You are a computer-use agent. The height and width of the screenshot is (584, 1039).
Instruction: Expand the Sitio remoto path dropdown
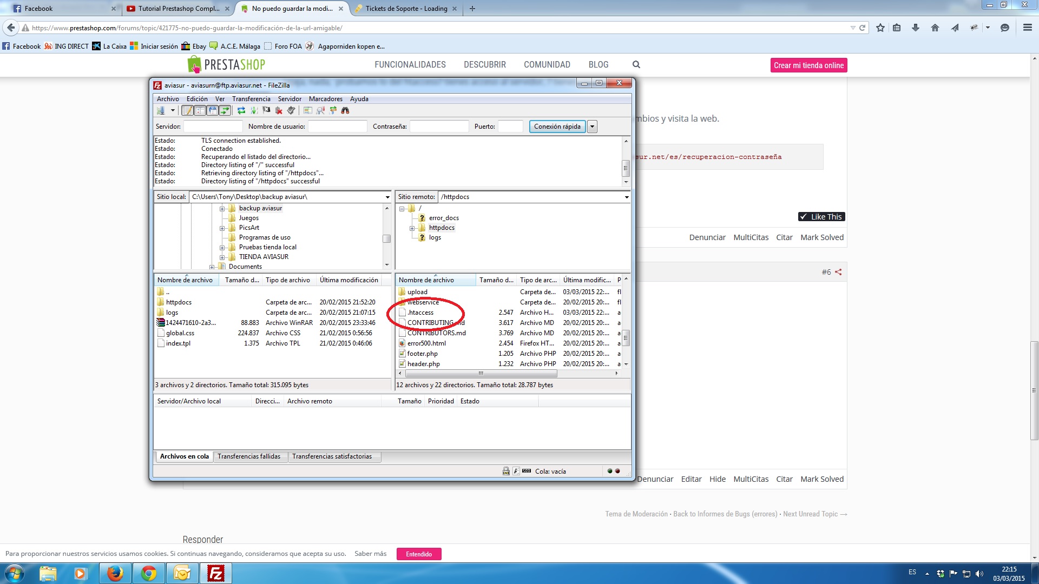coord(626,197)
